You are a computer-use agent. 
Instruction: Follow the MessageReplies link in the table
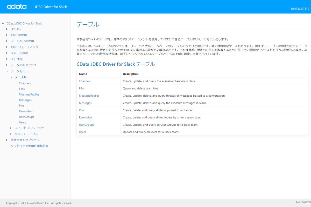pos(89,96)
